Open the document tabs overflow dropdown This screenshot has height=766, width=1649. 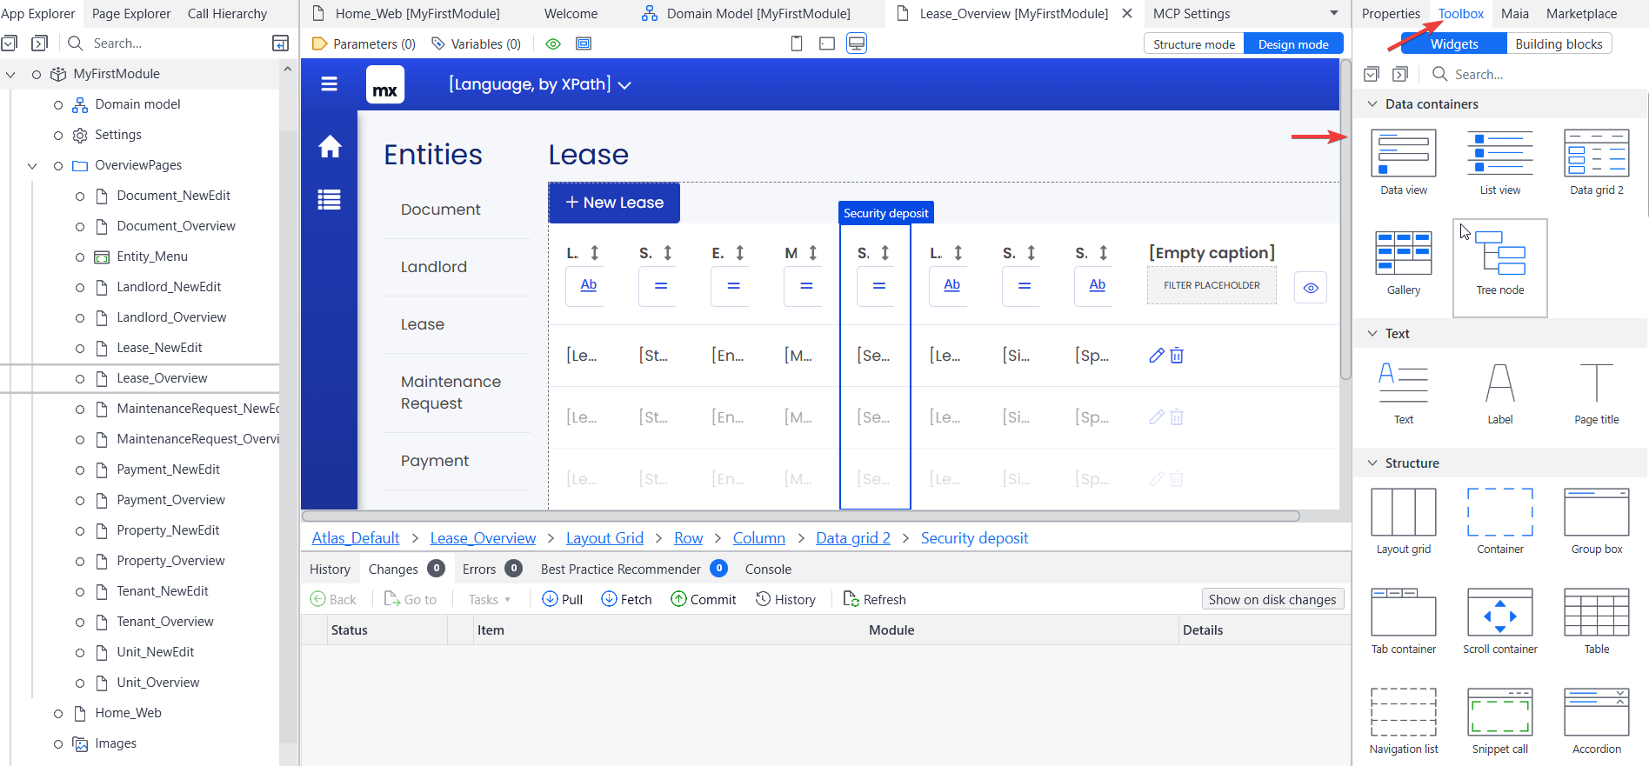coord(1333,13)
